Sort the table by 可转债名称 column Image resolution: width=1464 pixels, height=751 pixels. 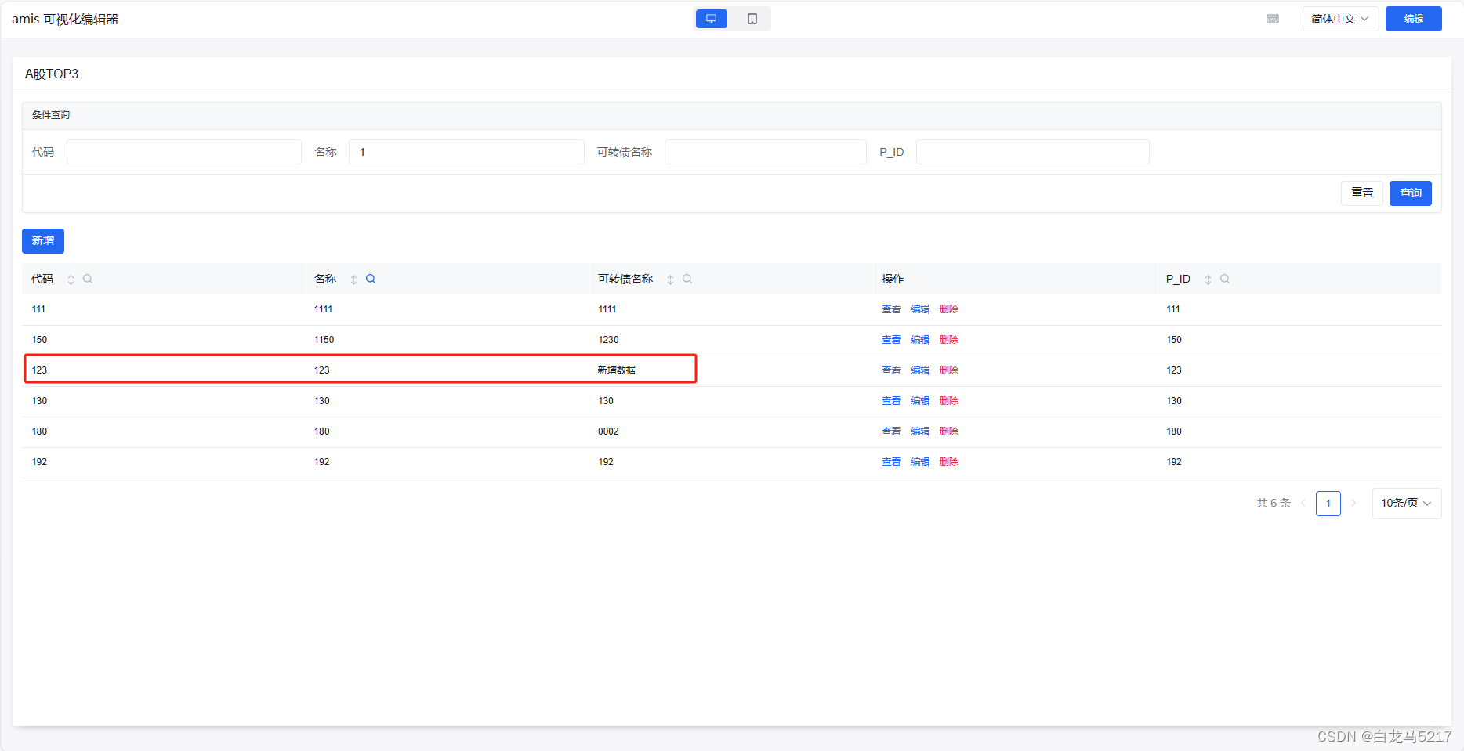670,280
